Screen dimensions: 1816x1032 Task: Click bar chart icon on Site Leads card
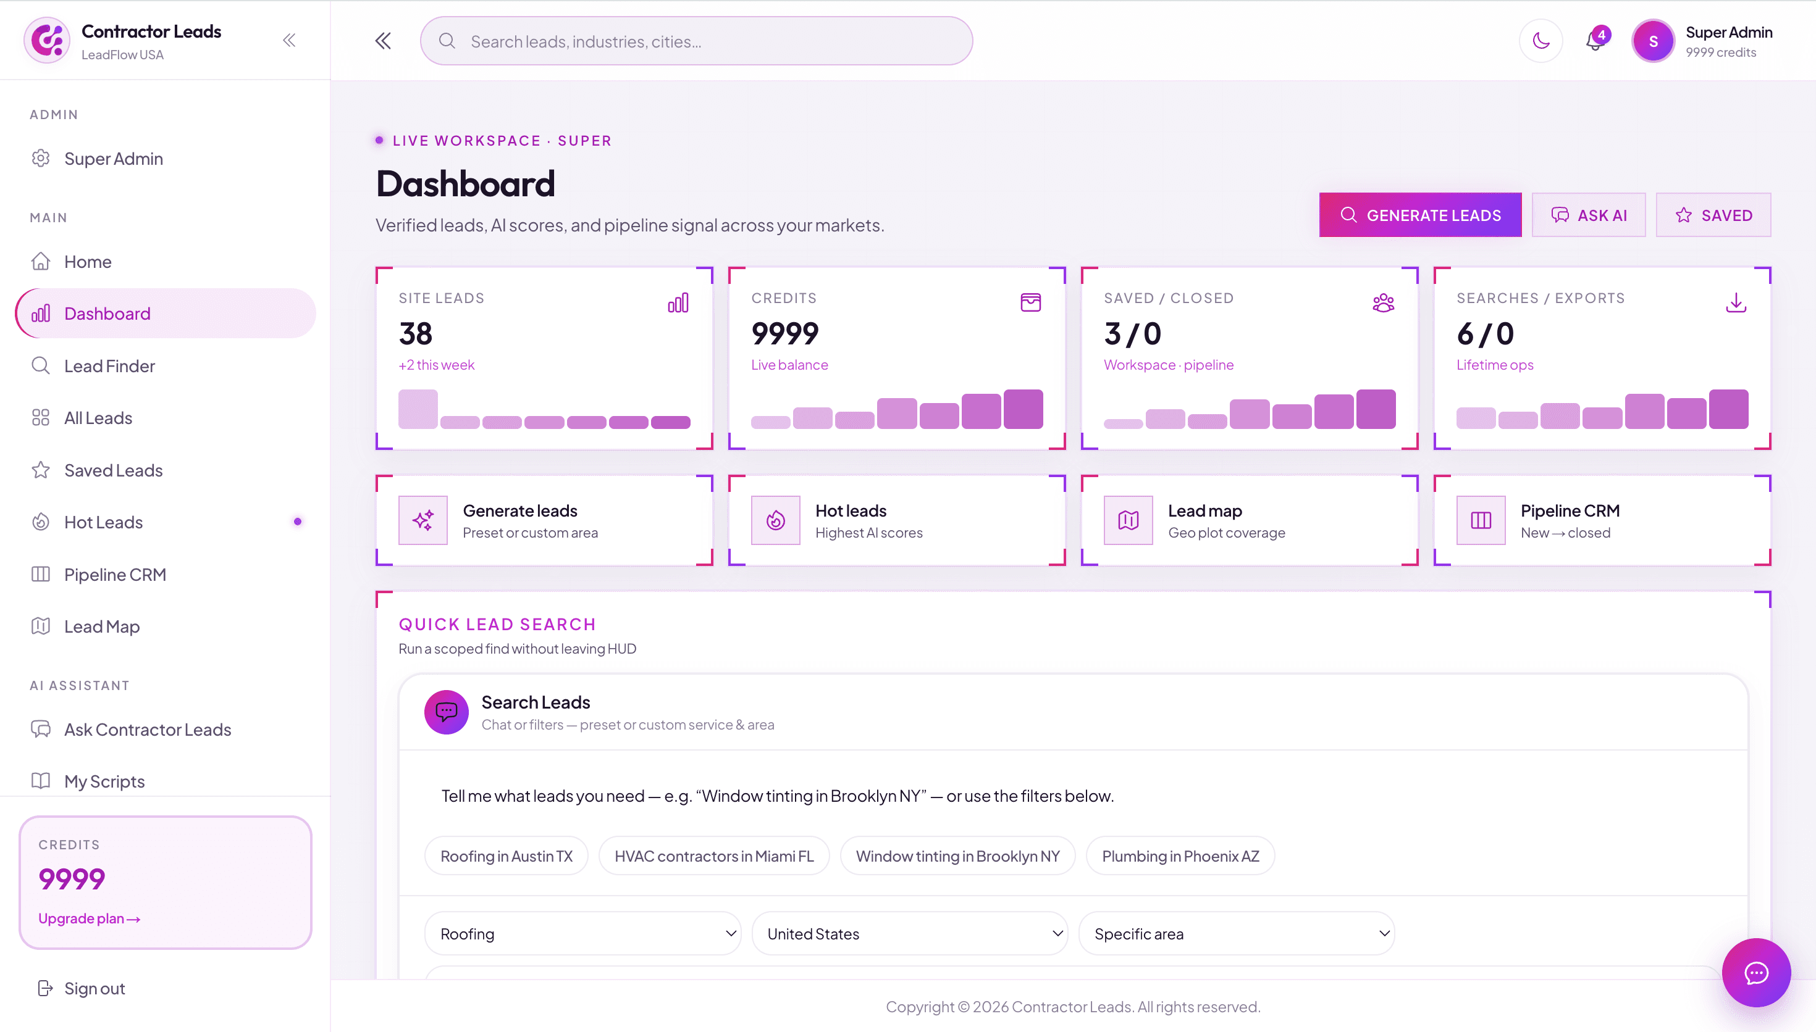coord(678,303)
